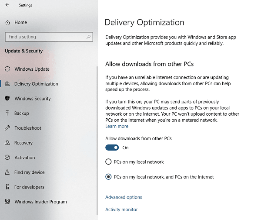Turn off Allow downloads from other PCs
The image size is (261, 220).
[x=112, y=148]
